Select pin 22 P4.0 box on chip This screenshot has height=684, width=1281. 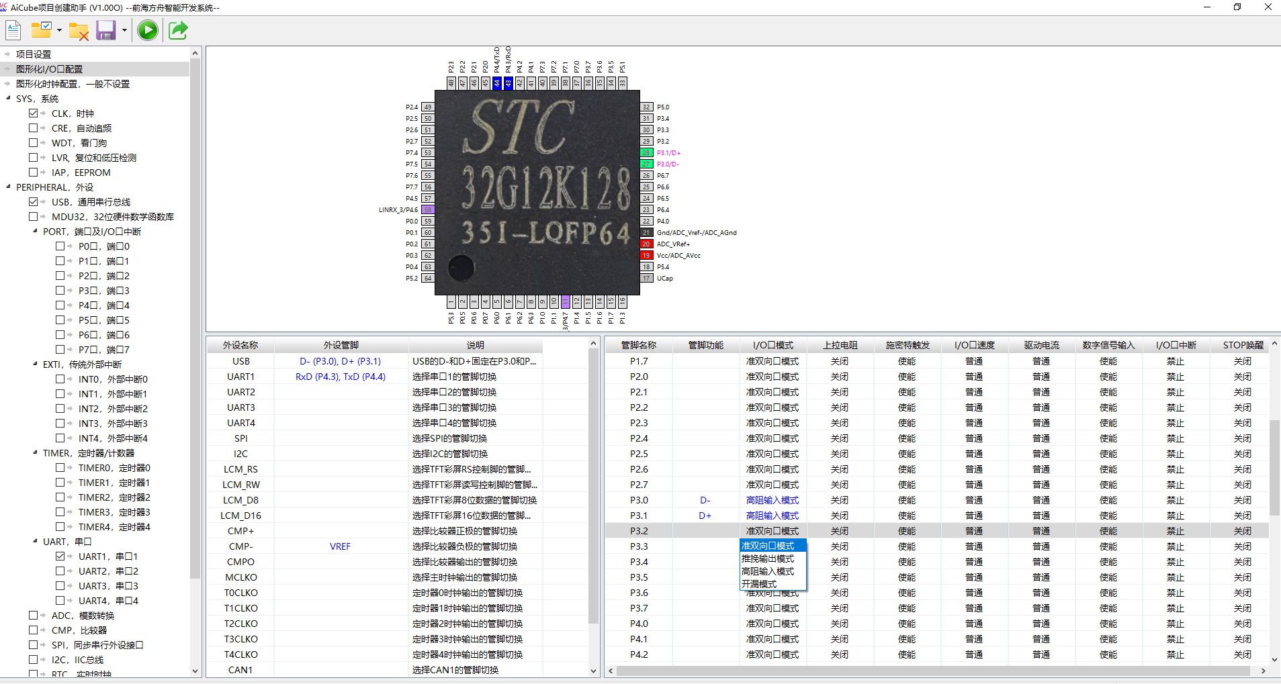pos(646,221)
